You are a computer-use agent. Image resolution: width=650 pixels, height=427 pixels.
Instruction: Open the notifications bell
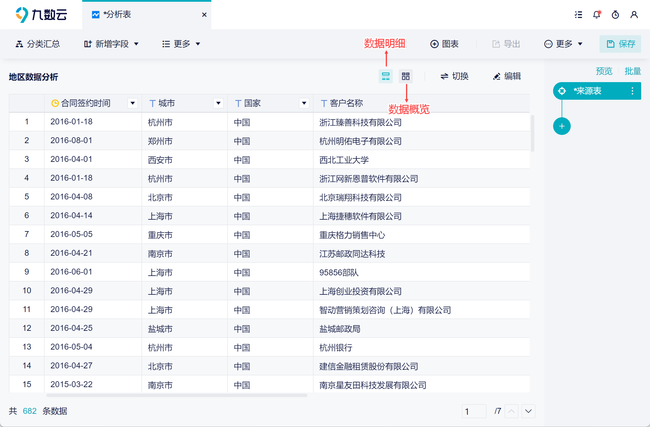click(x=597, y=15)
